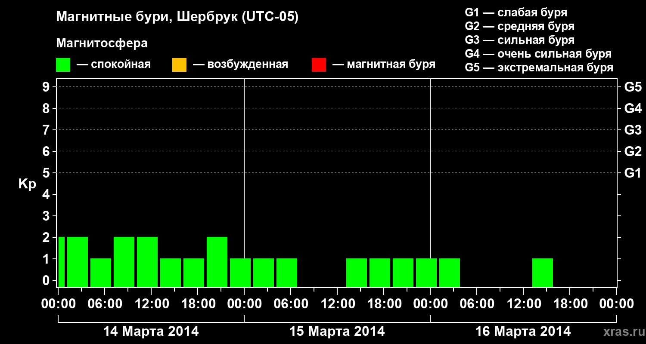This screenshot has width=646, height=344.
Task: Click «G3 — сильная буря» legend line
Action: tap(520, 40)
